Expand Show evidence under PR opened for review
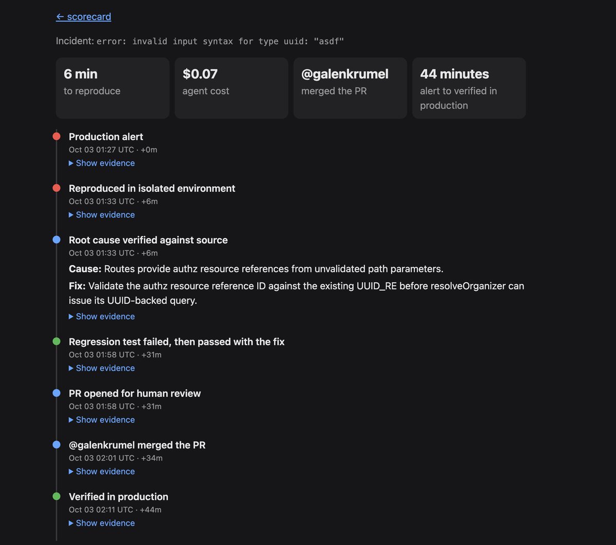616x545 pixels. click(x=102, y=420)
